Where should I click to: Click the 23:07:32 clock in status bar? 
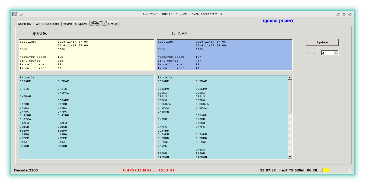coord(268,170)
